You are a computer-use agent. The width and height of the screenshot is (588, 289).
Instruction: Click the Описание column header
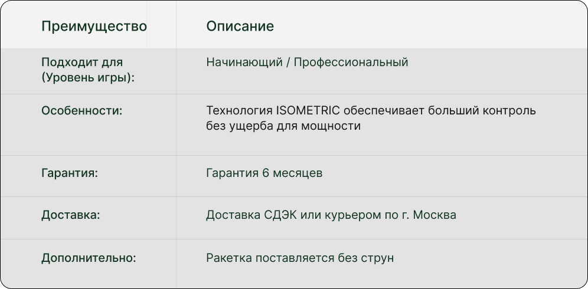tap(240, 27)
